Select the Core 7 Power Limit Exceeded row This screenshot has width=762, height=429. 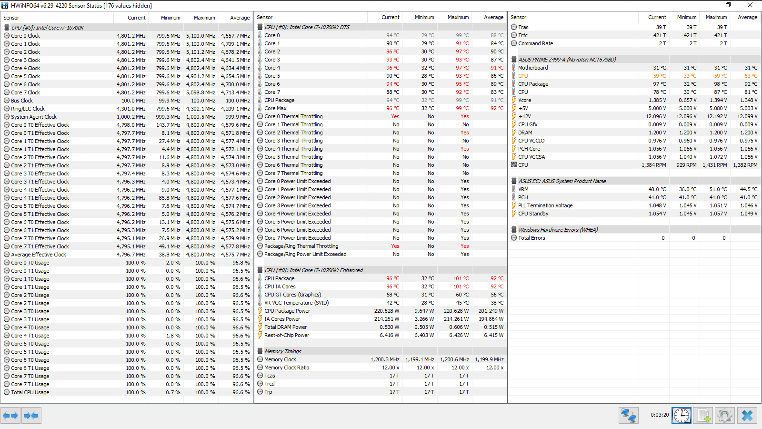point(381,238)
